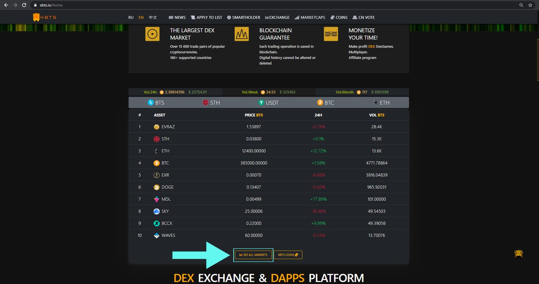
Task: Select the STH market tab
Action: pyautogui.click(x=212, y=103)
